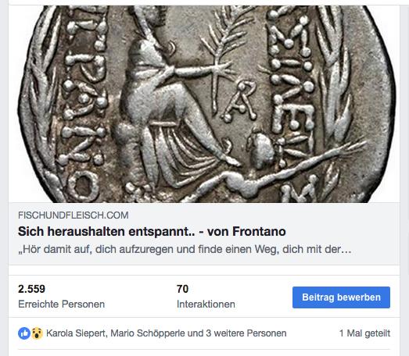Click the blue thumbs-up Like reaction icon
Image resolution: width=409 pixels, height=356 pixels.
(24, 333)
